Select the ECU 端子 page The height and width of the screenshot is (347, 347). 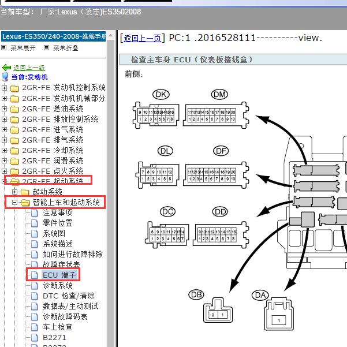click(x=59, y=275)
